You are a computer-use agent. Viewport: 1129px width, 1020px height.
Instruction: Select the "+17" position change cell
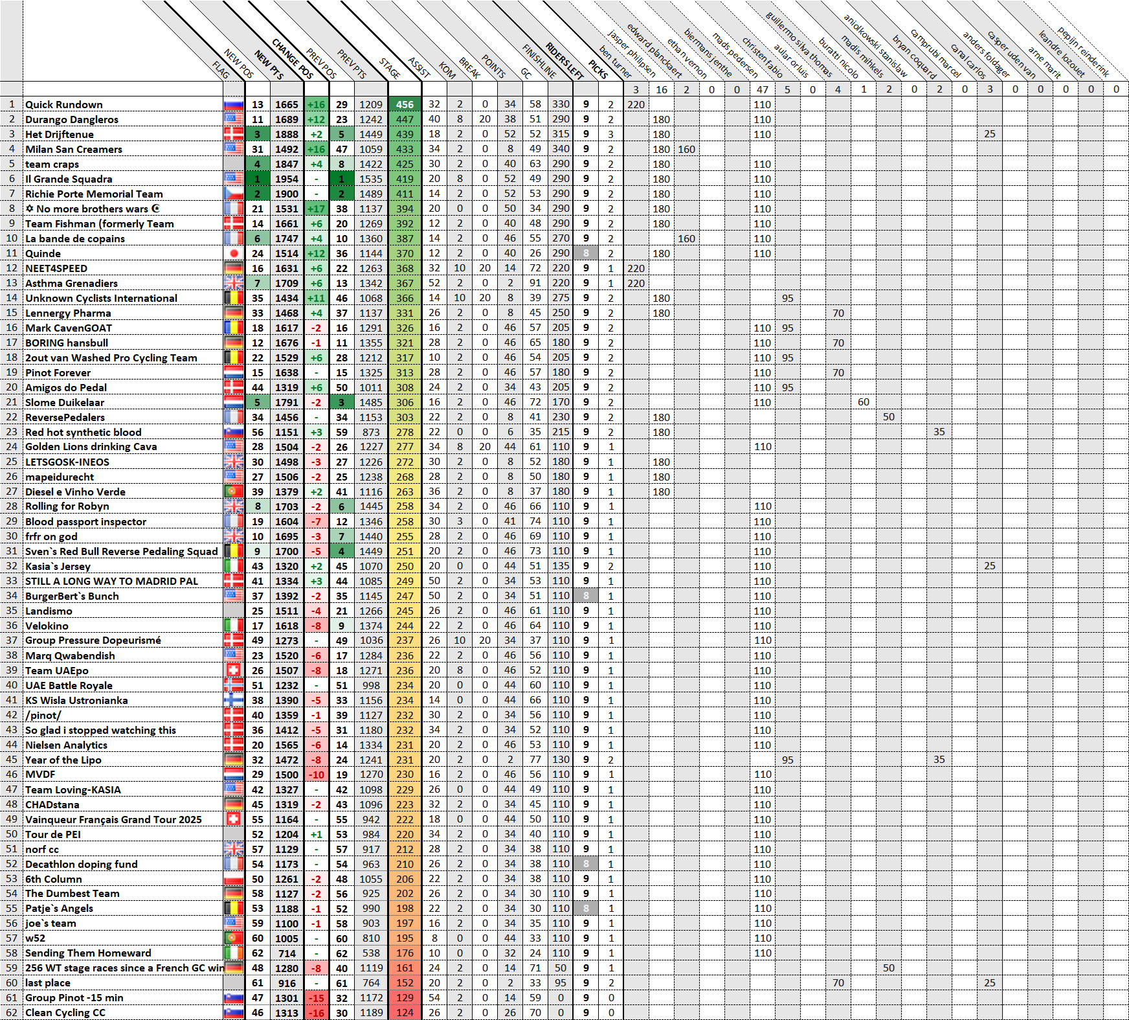coord(316,209)
